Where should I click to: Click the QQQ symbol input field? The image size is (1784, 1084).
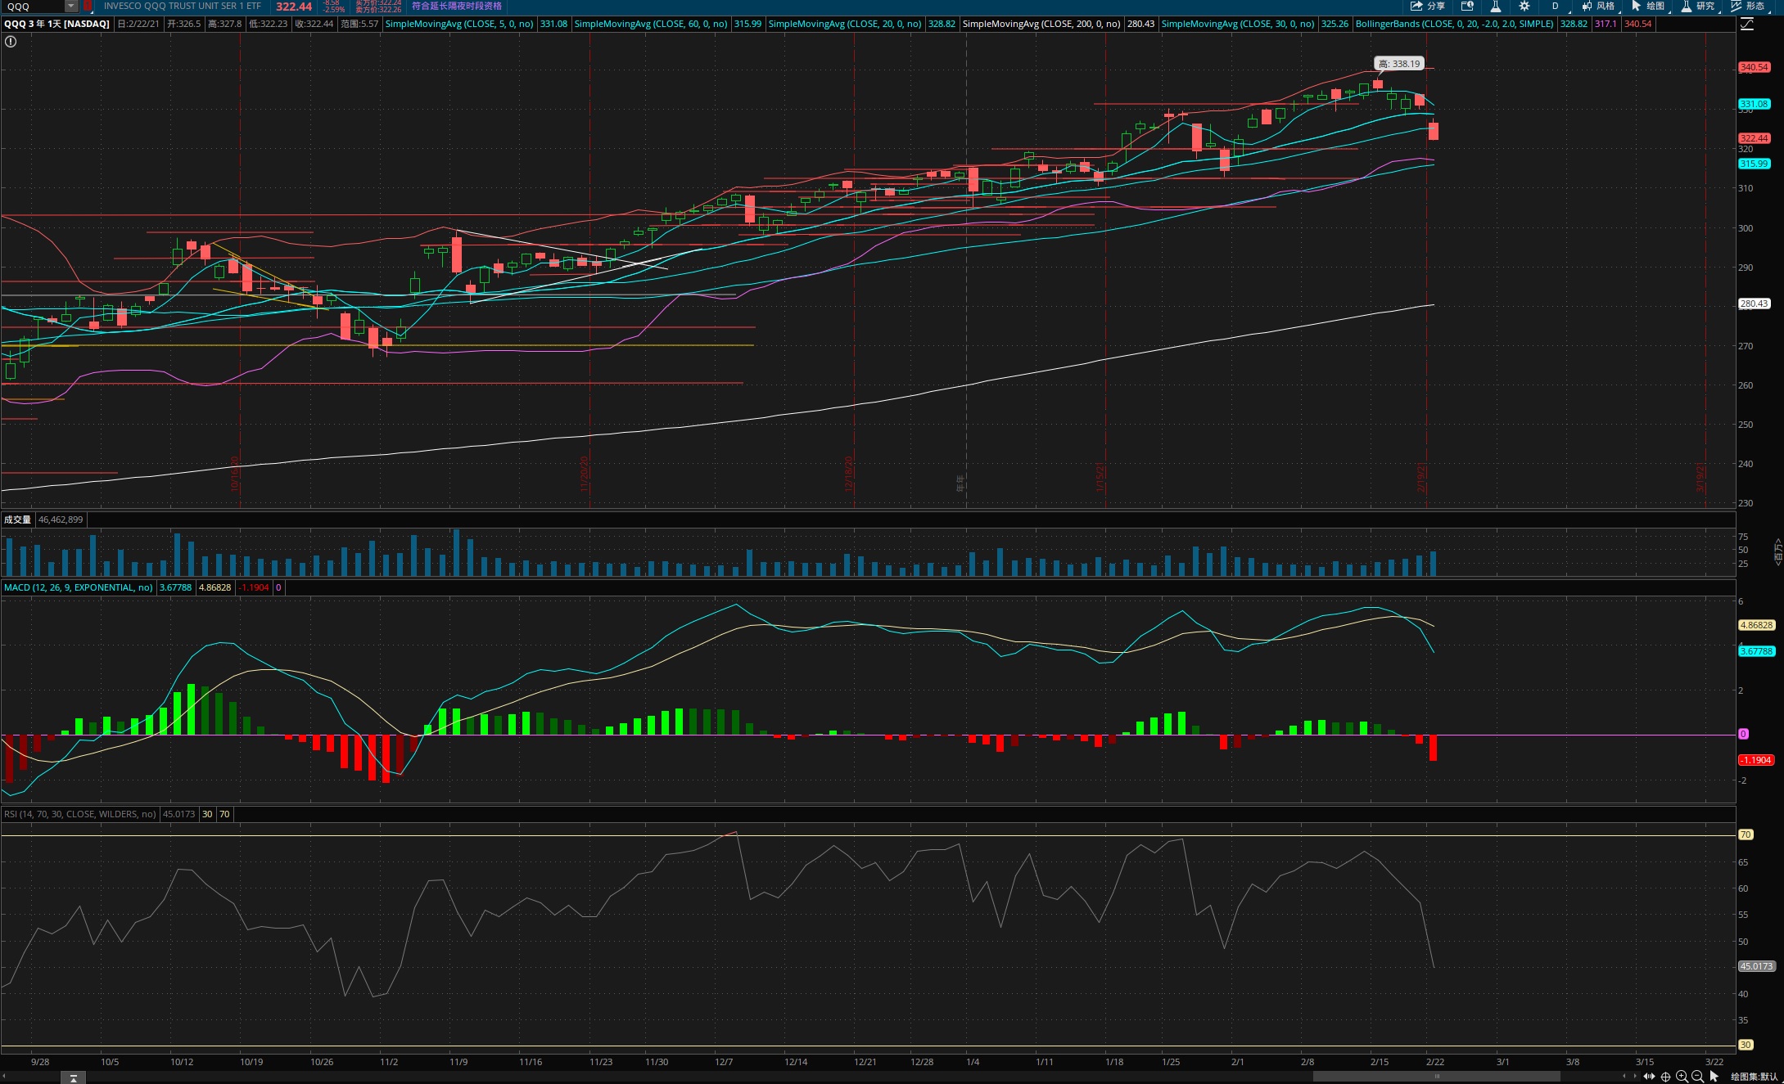pos(33,7)
